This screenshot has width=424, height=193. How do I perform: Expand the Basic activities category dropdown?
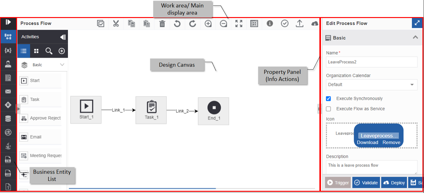click(43, 65)
